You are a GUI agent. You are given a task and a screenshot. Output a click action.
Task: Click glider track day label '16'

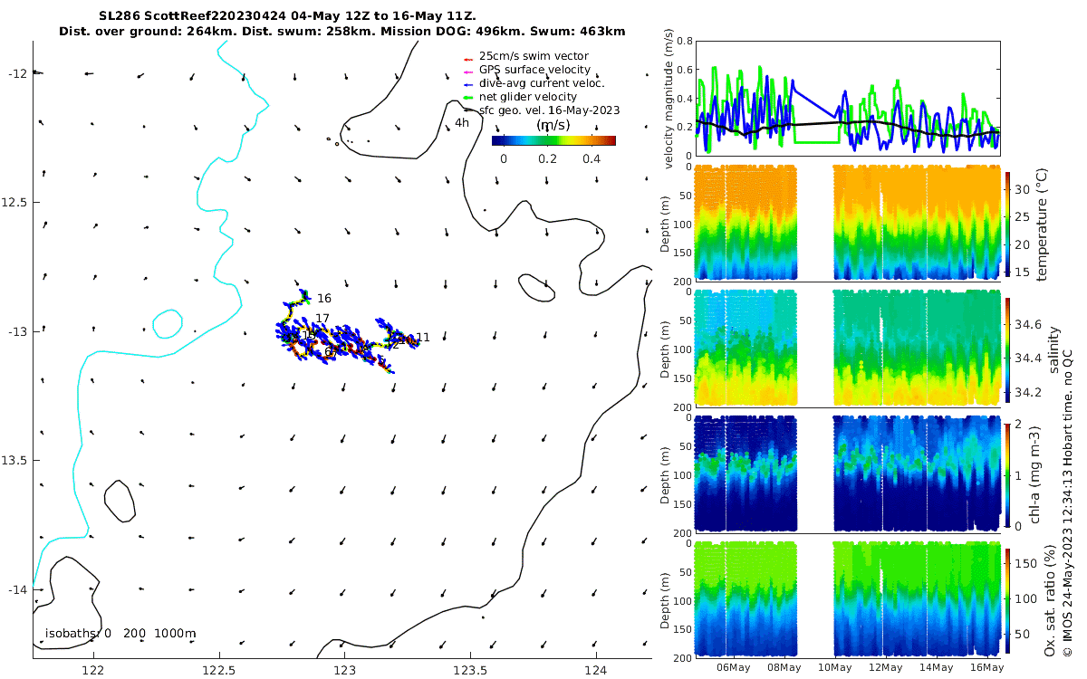(324, 298)
